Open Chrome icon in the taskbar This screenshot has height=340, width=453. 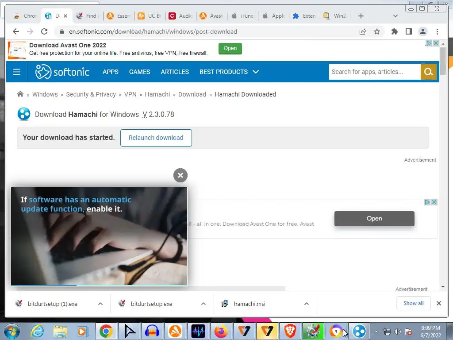pyautogui.click(x=106, y=331)
